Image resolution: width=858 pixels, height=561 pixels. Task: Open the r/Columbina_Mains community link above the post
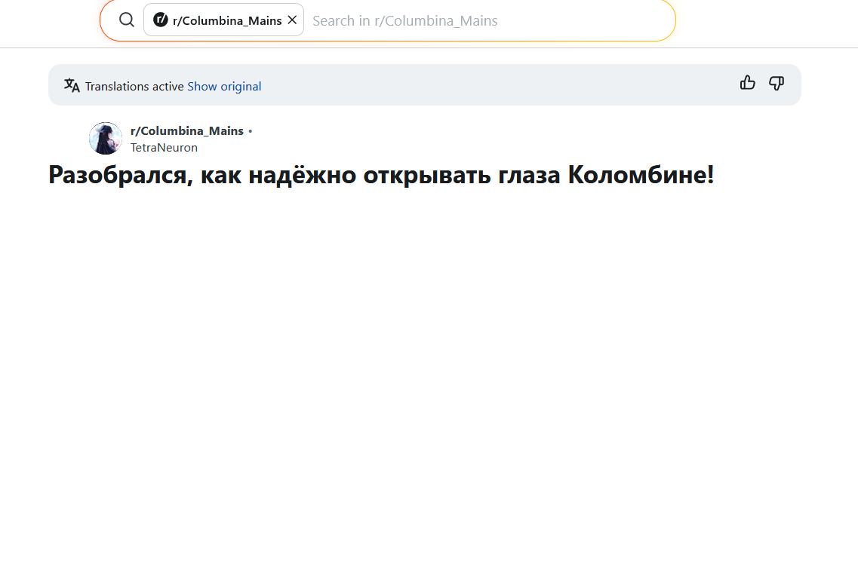tap(186, 131)
